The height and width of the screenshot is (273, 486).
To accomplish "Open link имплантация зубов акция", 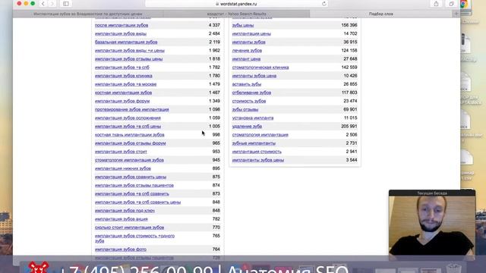I will (x=121, y=219).
